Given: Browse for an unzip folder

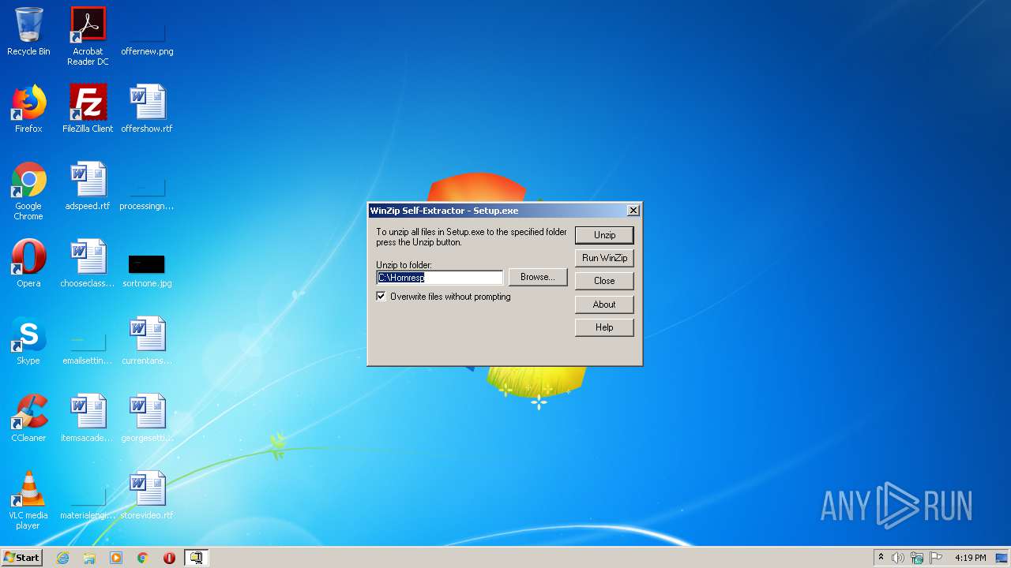Looking at the screenshot, I should point(538,277).
